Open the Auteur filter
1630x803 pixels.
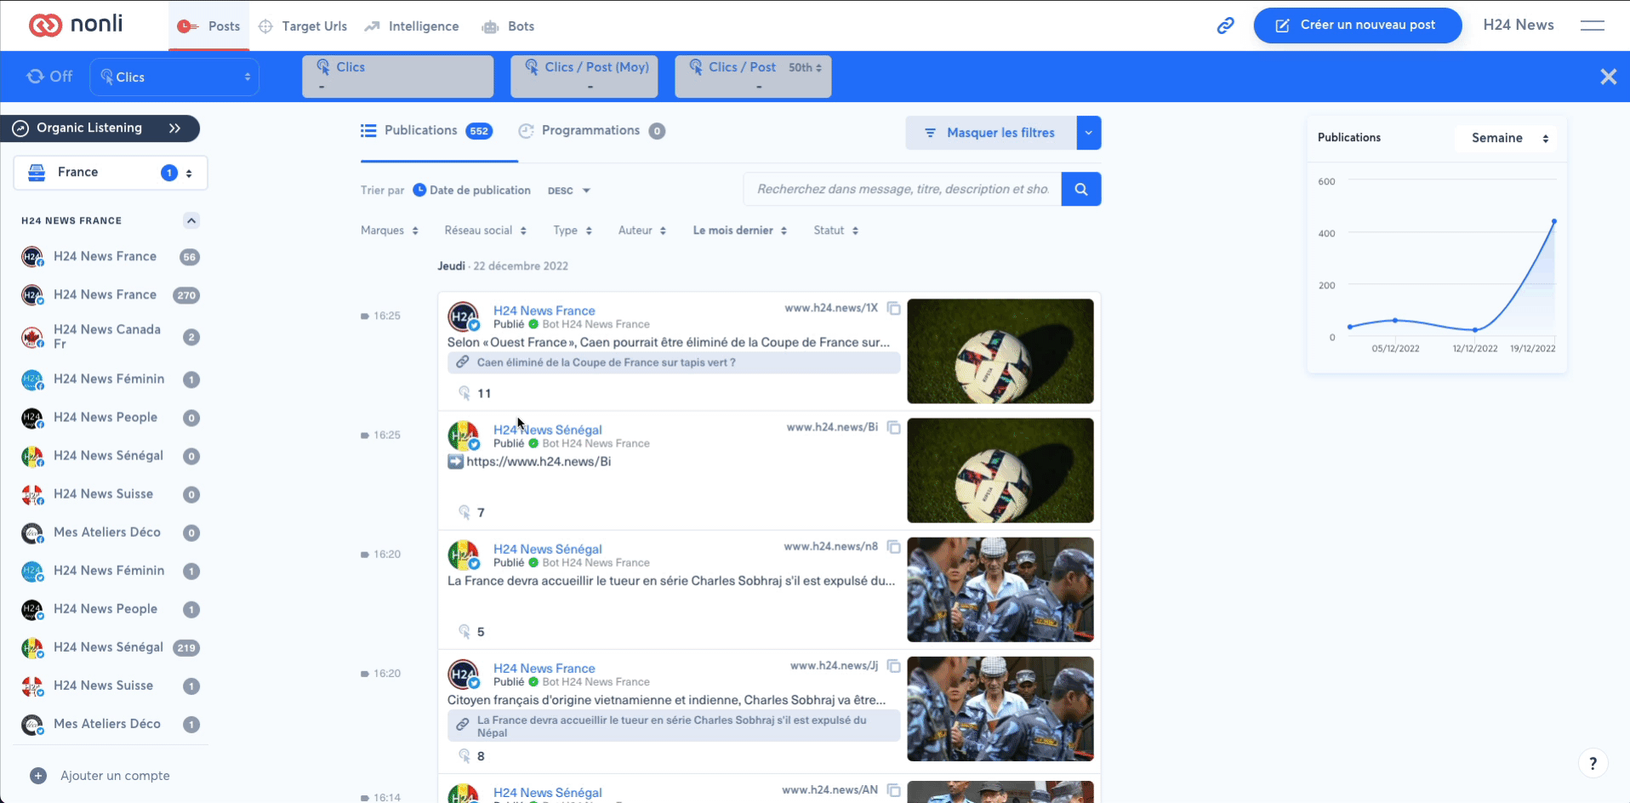[642, 231]
